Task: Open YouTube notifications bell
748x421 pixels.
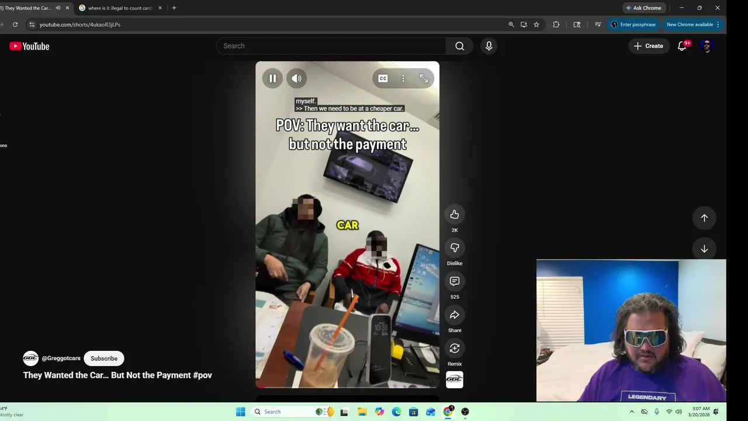Action: click(x=682, y=46)
